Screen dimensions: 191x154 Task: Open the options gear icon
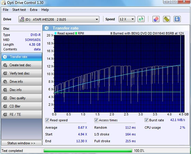click(x=166, y=19)
